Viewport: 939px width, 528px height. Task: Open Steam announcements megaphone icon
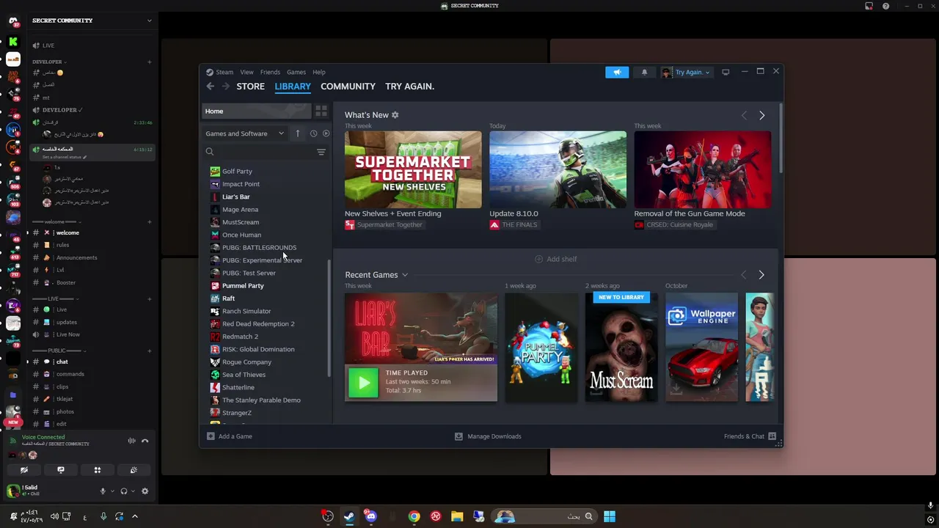click(617, 72)
